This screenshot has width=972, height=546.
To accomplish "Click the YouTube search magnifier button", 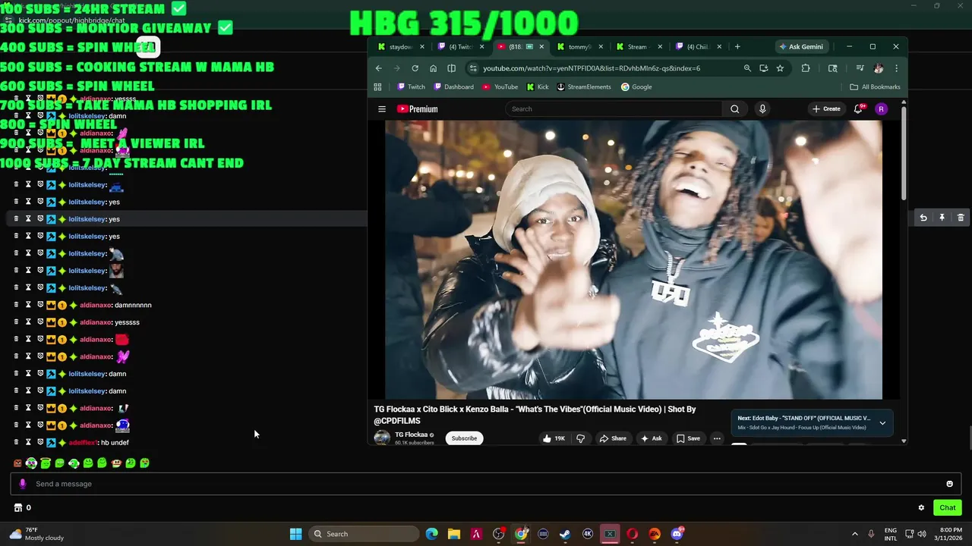I will pos(734,109).
